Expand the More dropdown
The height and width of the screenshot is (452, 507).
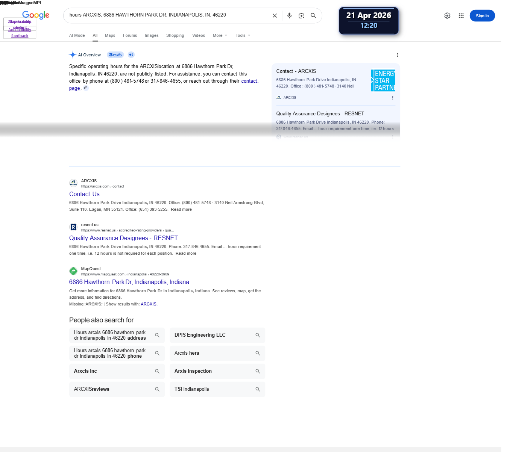tap(220, 35)
